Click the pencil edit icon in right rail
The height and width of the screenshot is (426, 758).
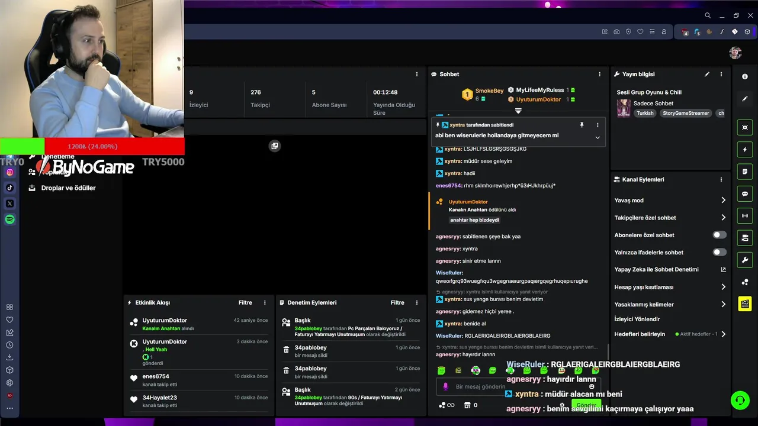pos(745,99)
